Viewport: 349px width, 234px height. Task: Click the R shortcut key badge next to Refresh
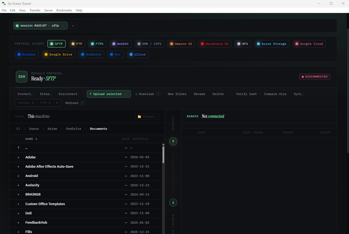click(83, 103)
